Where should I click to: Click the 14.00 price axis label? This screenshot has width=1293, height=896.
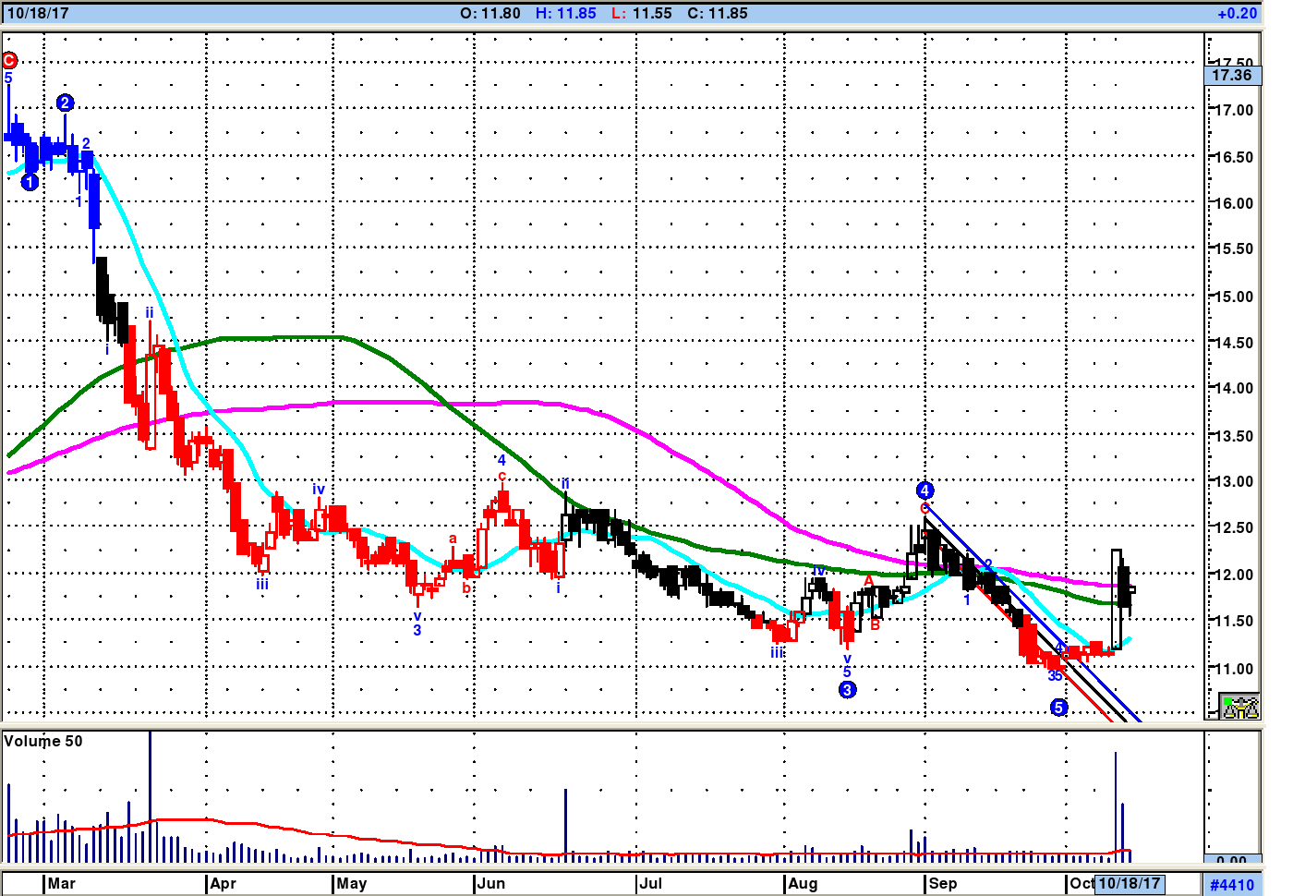(1234, 388)
